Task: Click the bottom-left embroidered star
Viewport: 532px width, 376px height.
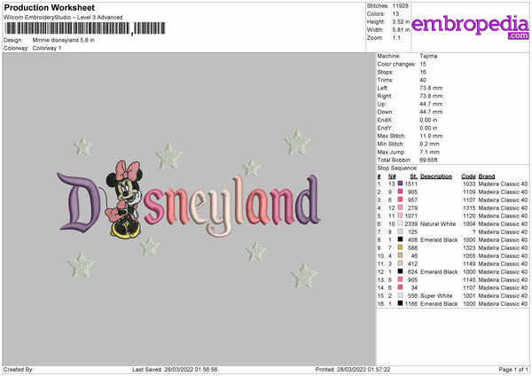Action: click(81, 264)
